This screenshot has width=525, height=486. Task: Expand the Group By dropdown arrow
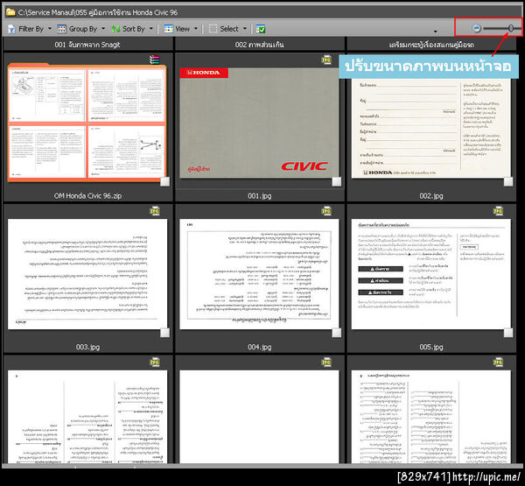click(x=103, y=29)
